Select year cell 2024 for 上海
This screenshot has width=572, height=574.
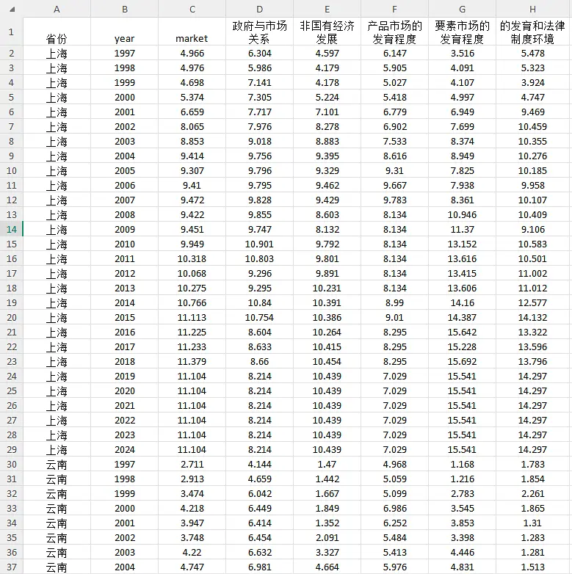125,449
